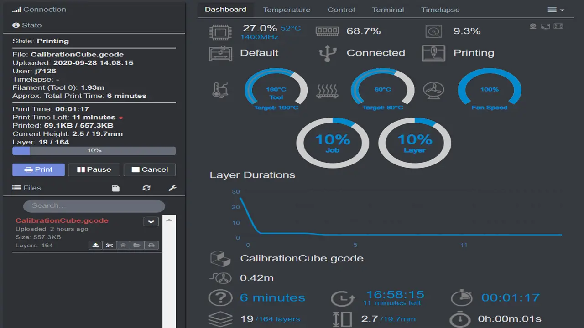Click the file list scrollbar up arrow
Viewport: 584px width, 328px height.
(169, 220)
